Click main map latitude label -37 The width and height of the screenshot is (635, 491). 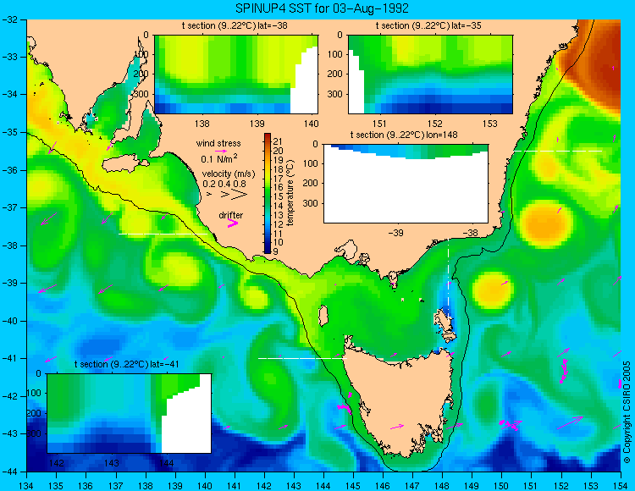point(9,207)
